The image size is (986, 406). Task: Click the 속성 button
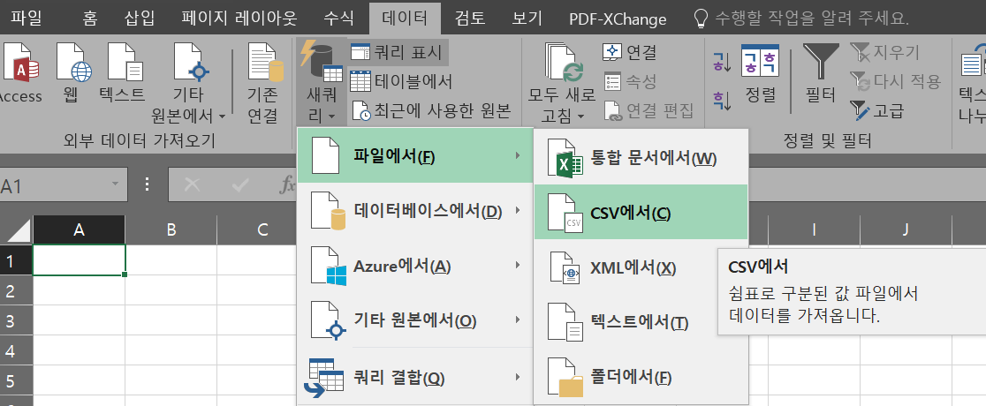click(x=630, y=81)
